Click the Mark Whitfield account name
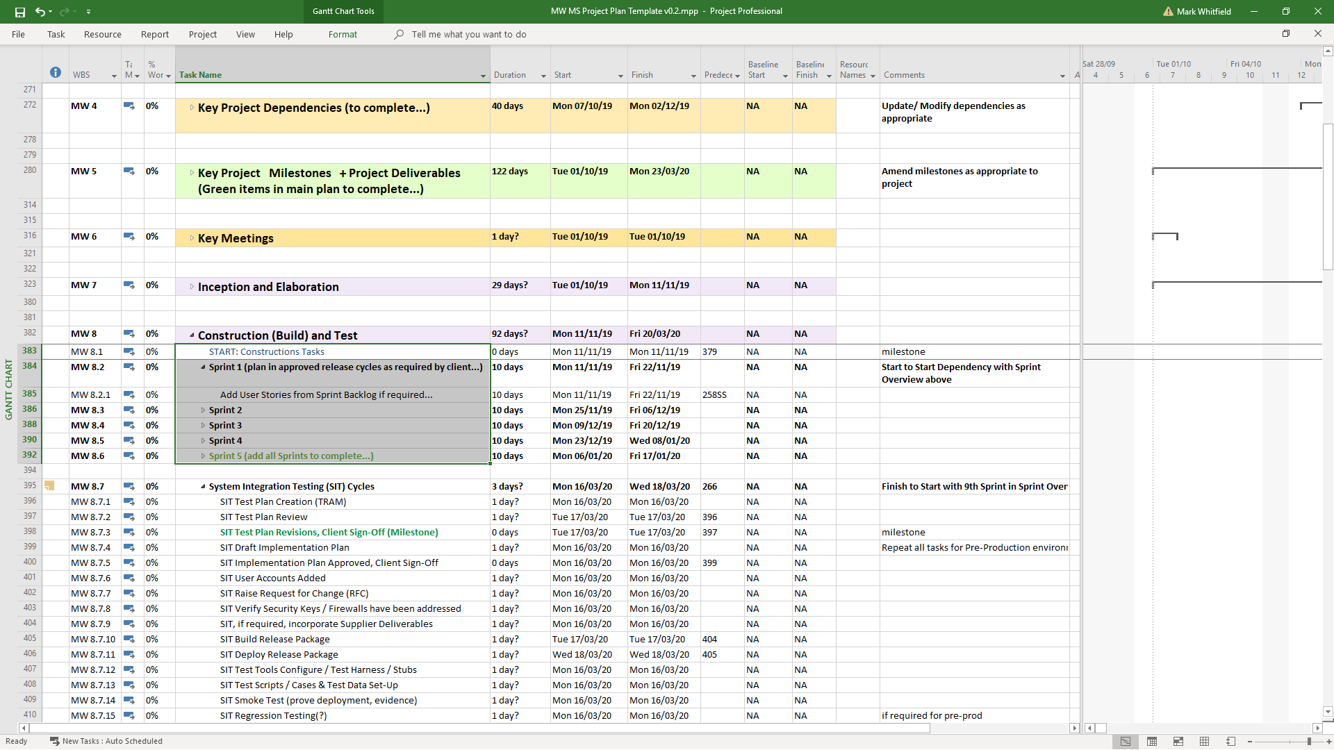 (1203, 12)
